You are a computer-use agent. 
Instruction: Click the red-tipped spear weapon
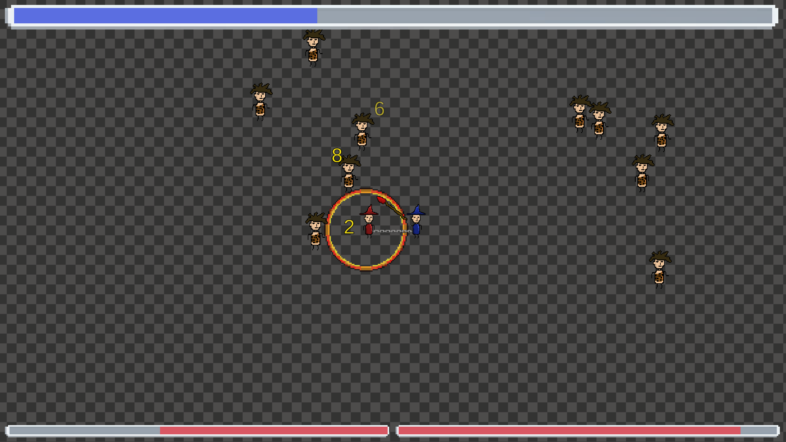[390, 207]
